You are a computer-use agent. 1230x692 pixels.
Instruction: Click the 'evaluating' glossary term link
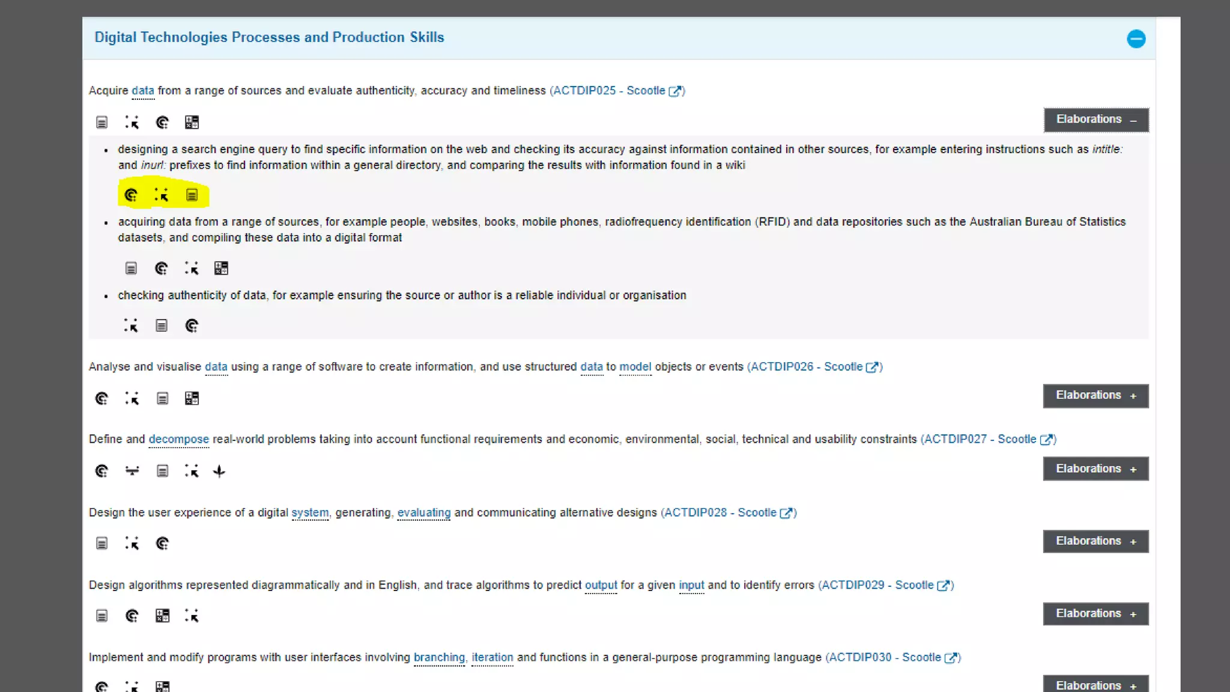(x=423, y=513)
